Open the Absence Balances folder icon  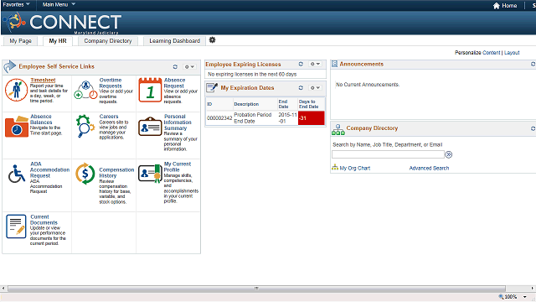(x=17, y=127)
